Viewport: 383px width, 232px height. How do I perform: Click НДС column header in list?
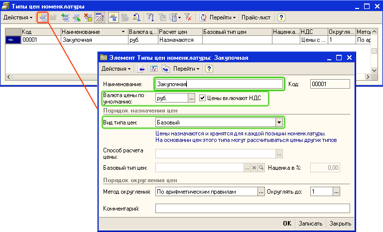(314, 32)
